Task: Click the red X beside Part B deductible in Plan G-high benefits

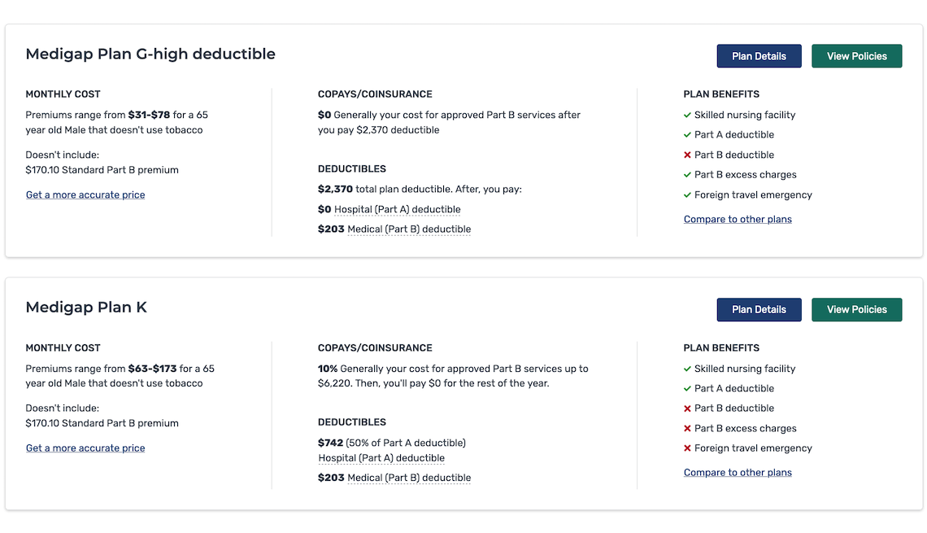Action: click(687, 155)
